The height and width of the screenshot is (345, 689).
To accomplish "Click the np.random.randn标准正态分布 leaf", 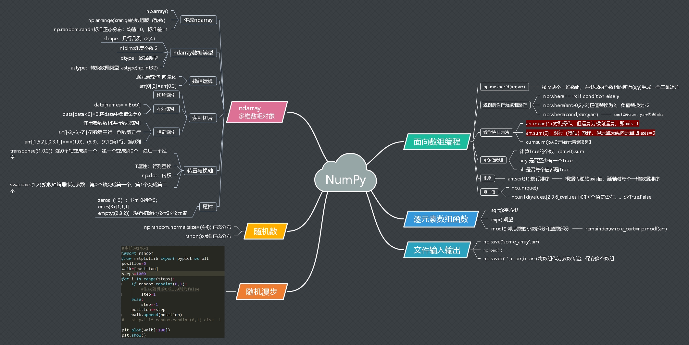I will [x=111, y=30].
